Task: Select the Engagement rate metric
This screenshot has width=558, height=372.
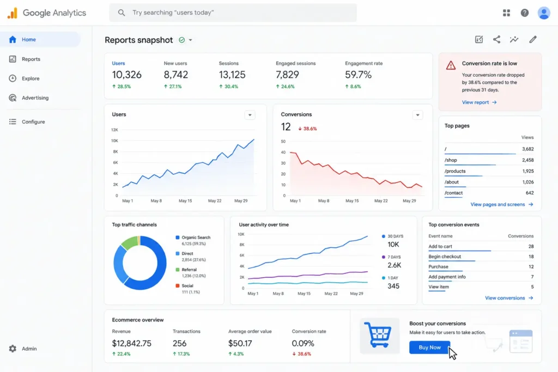Action: [x=363, y=75]
